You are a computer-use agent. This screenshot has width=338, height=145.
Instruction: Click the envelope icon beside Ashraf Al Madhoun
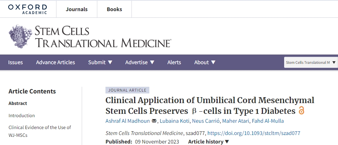(x=154, y=121)
